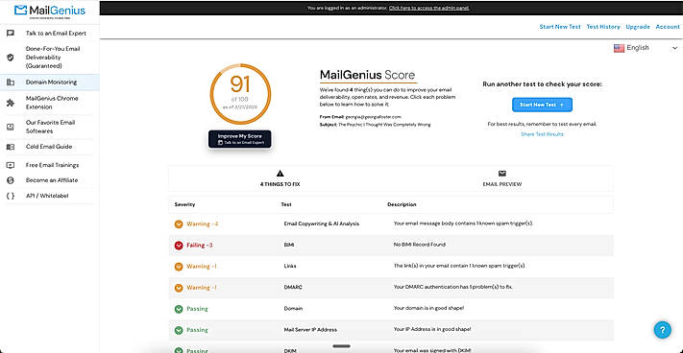This screenshot has width=683, height=353.
Task: Click the MailGenius logo
Action: click(49, 11)
